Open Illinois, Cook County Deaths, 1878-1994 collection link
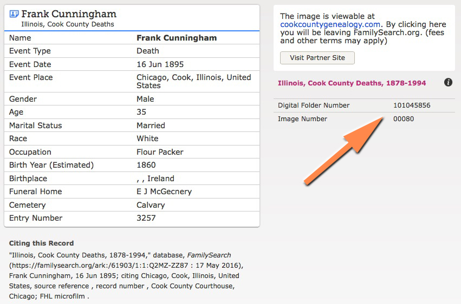This screenshot has height=304, width=461. [x=352, y=83]
